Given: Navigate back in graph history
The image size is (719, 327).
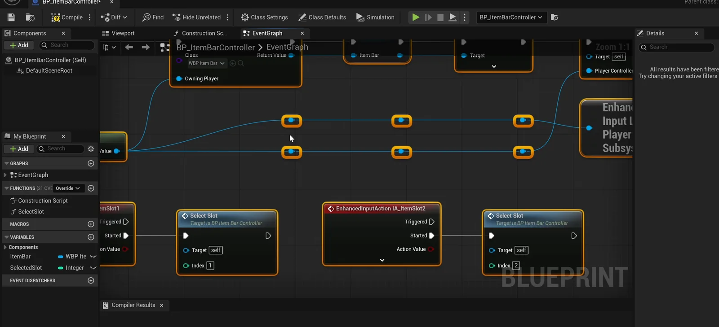Looking at the screenshot, I should (129, 47).
